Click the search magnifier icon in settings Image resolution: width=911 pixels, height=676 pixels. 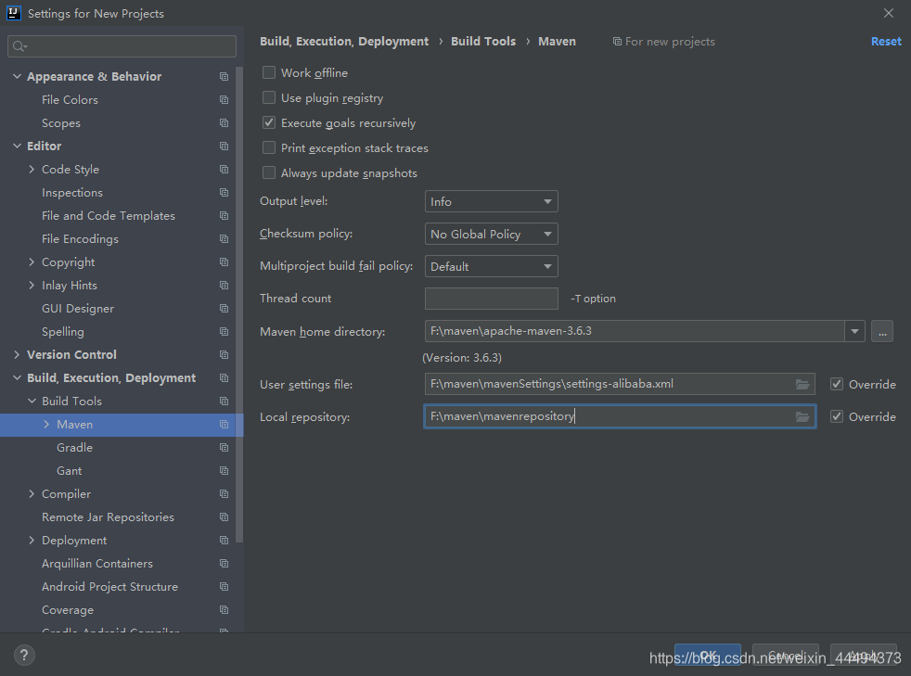[x=19, y=46]
